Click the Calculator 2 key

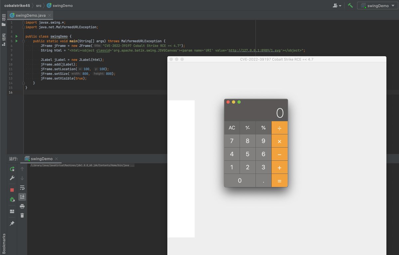click(248, 167)
